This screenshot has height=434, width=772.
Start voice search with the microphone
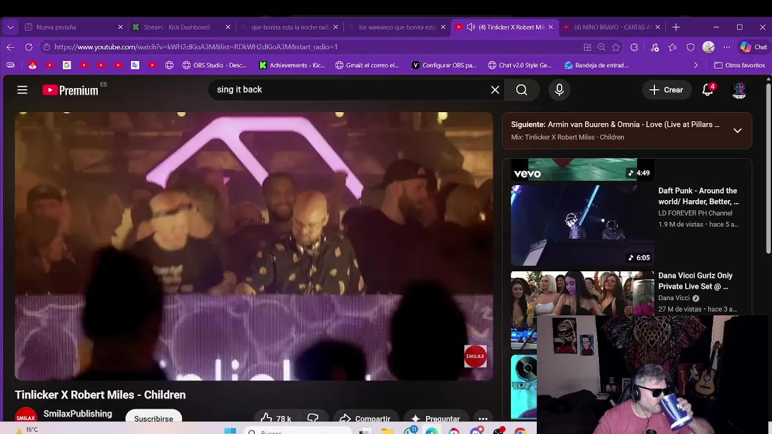point(559,90)
